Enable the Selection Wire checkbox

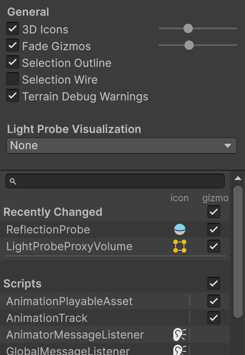tap(13, 79)
